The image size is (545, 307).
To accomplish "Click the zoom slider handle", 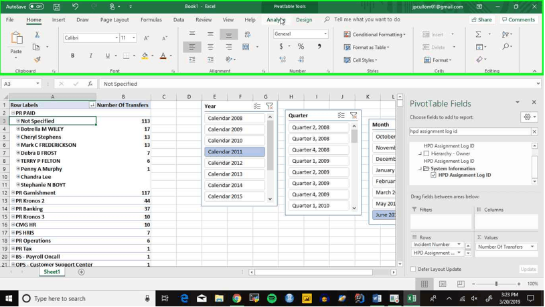I will (496, 284).
